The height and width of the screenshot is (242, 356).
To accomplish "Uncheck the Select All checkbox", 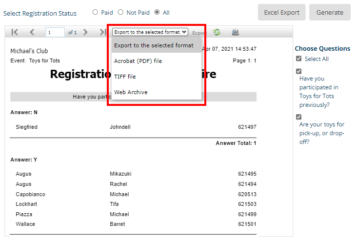I will [298, 59].
